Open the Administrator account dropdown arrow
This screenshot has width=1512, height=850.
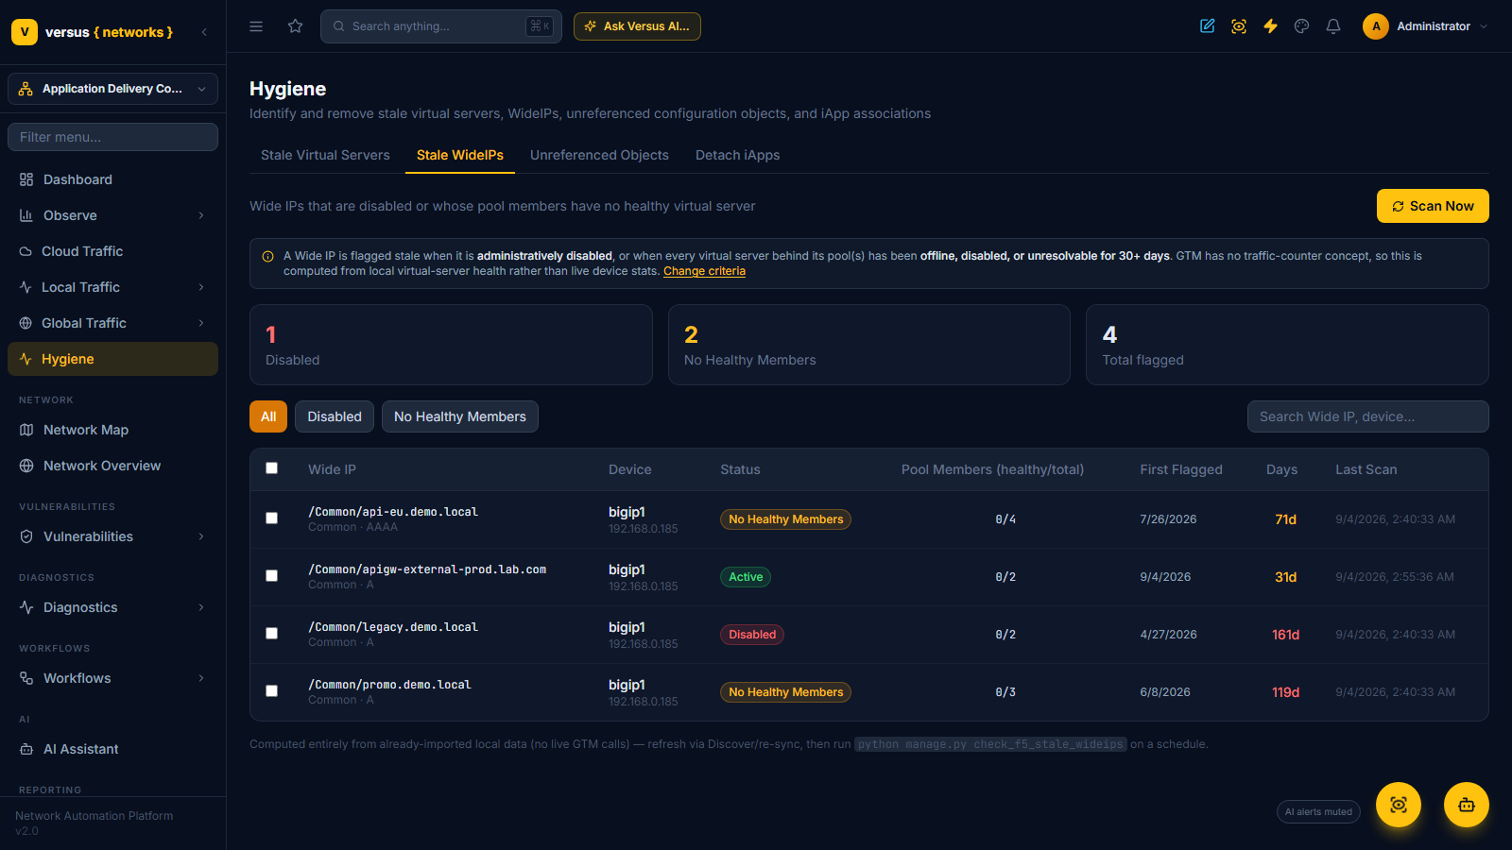pyautogui.click(x=1484, y=26)
